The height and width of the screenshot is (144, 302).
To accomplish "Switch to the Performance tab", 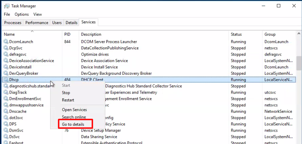I will click(x=37, y=23).
